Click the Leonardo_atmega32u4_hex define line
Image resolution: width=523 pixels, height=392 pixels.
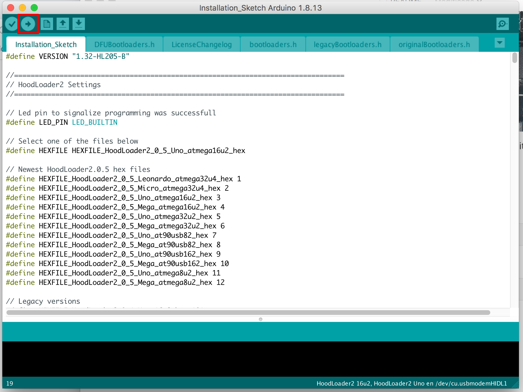tap(124, 179)
